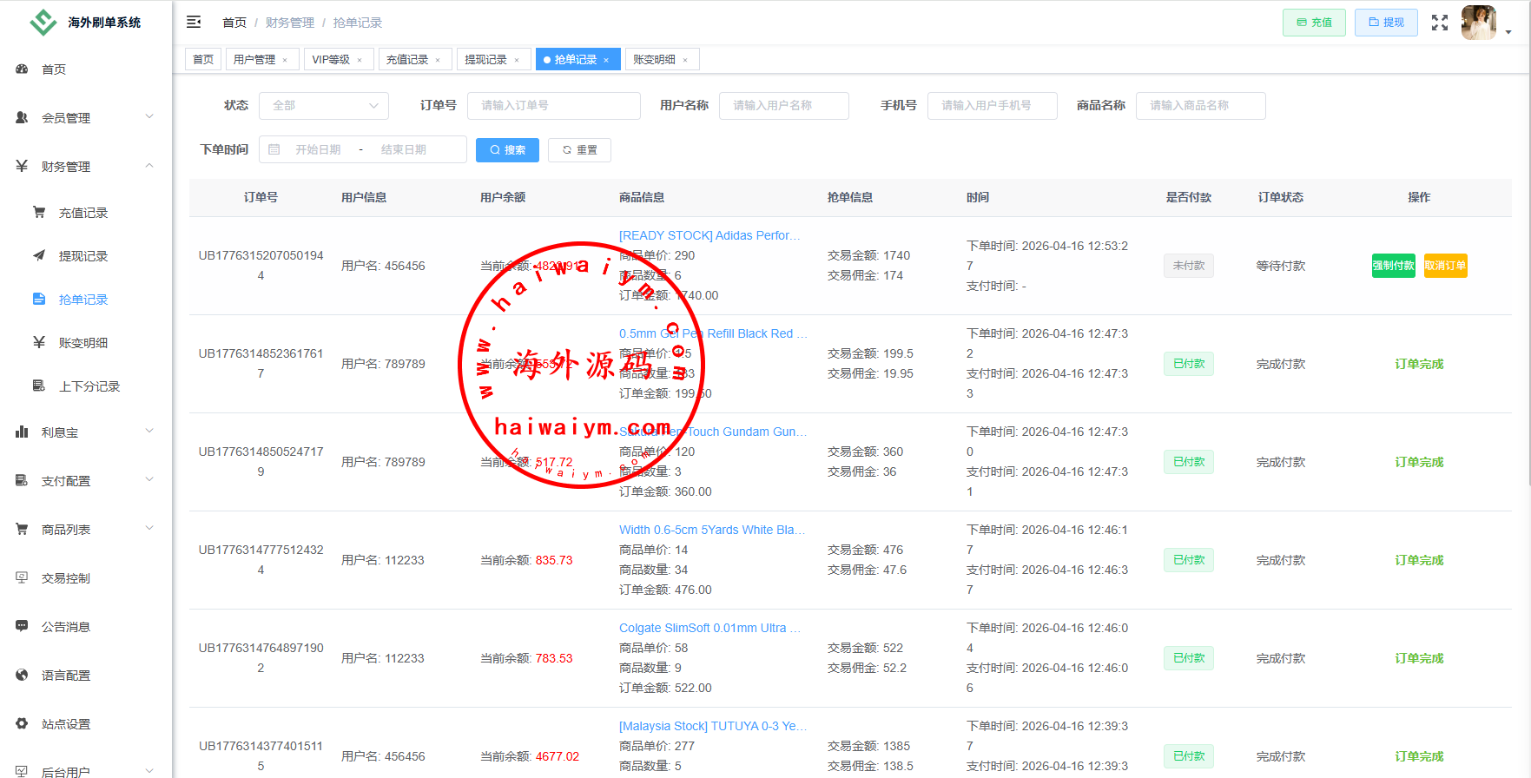Switch to the 用户管理 tab

[x=254, y=60]
